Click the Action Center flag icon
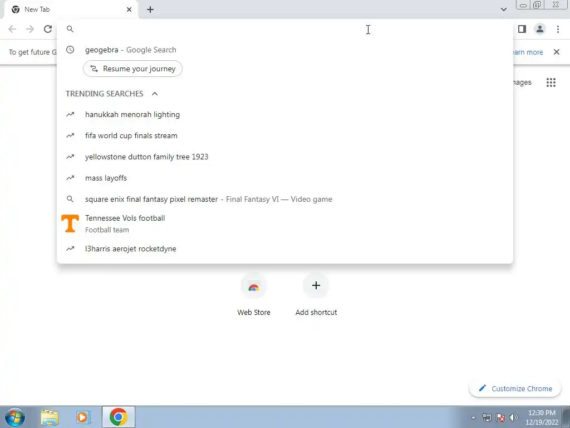The image size is (570, 428). point(500,417)
